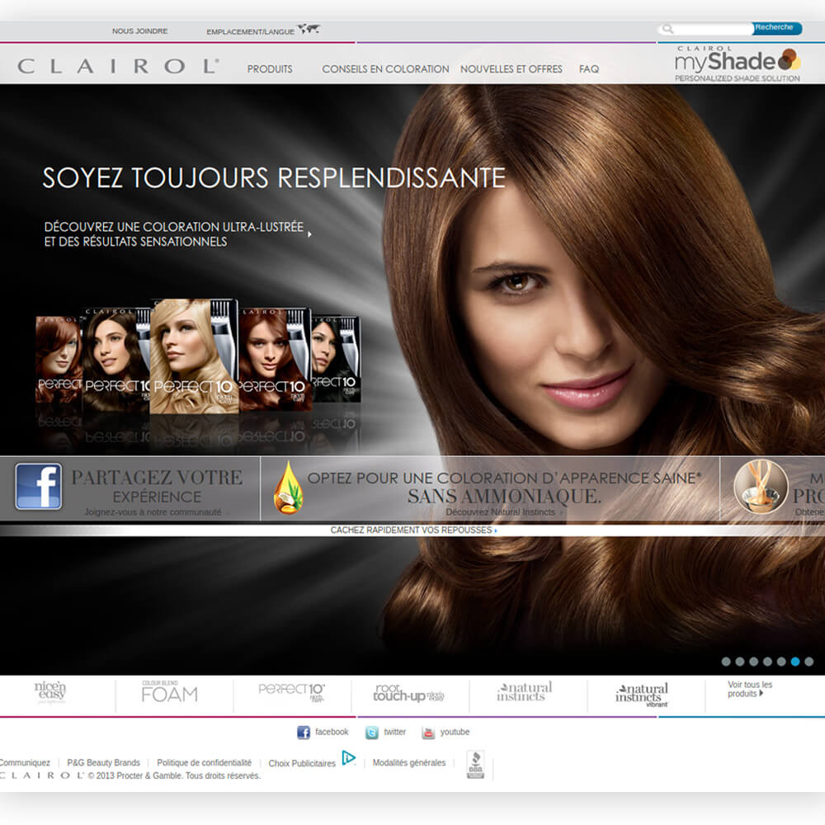Click the Clairol logo in header
This screenshot has height=825, width=825.
tap(118, 66)
